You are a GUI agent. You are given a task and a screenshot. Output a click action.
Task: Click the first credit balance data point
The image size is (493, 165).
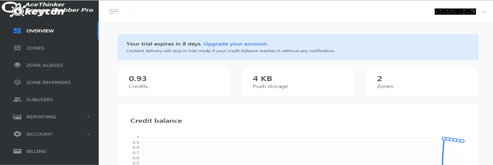tap(444, 138)
